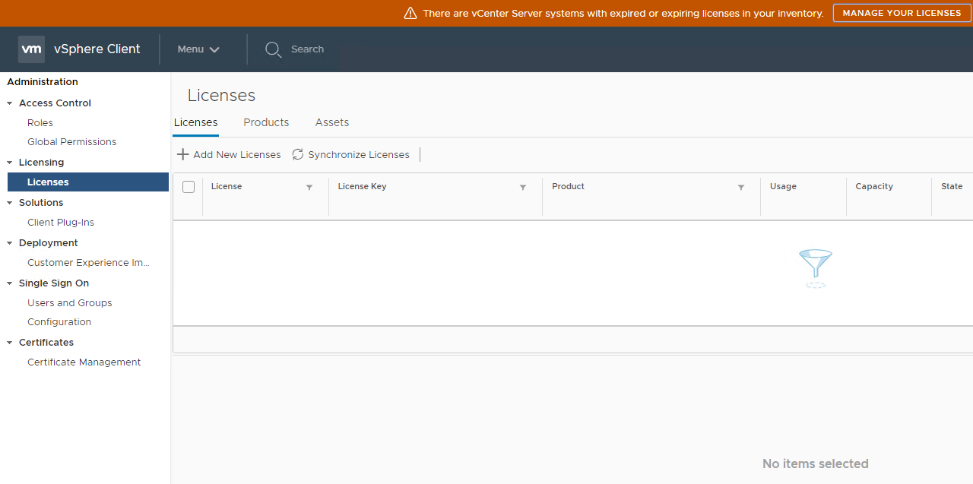Open the License Key column filter icon

pos(523,188)
